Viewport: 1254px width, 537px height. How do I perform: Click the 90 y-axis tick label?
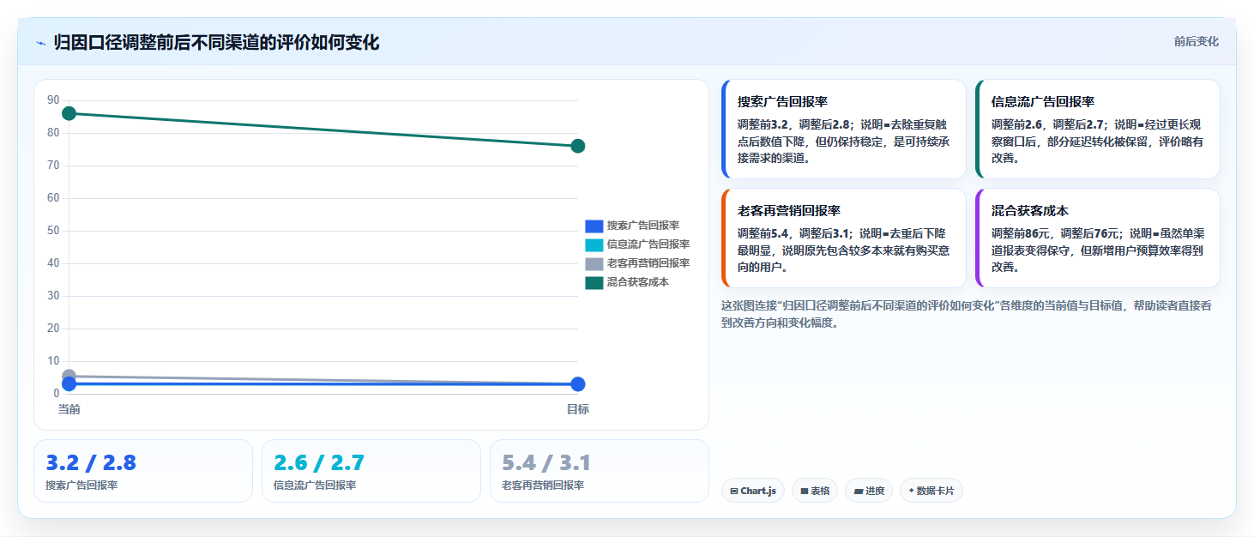(53, 100)
